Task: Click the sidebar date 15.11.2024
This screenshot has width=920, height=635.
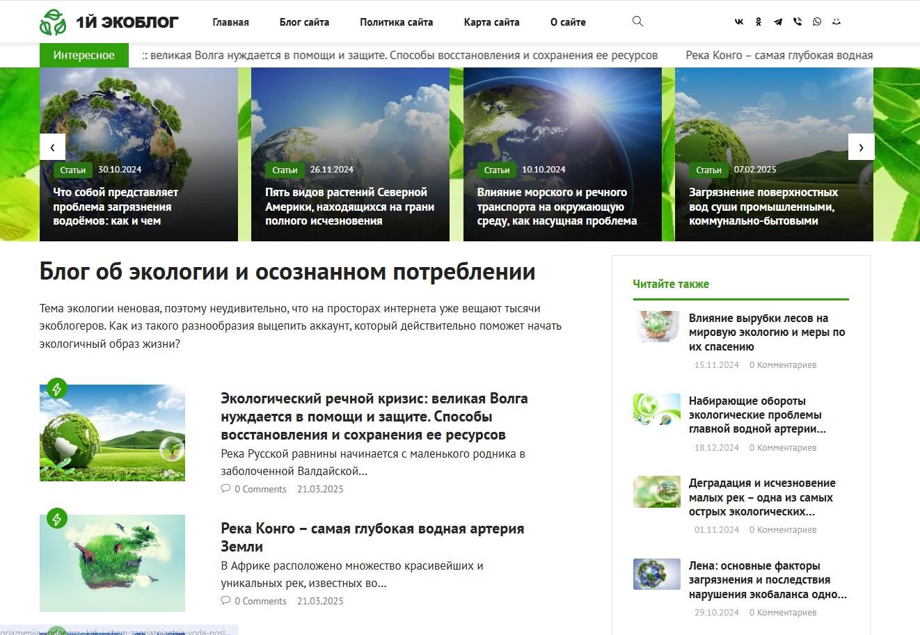Action: (717, 365)
